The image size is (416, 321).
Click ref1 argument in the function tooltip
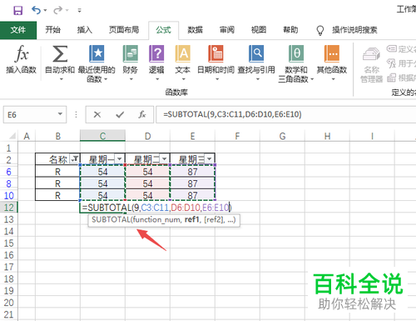192,220
